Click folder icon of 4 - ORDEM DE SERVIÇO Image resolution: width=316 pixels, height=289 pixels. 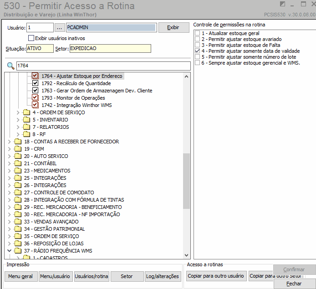(26, 112)
